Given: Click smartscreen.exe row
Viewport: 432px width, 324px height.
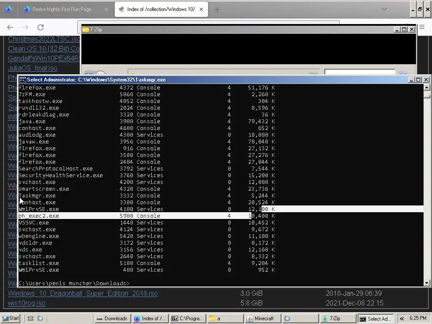Looking at the screenshot, I should (146, 189).
